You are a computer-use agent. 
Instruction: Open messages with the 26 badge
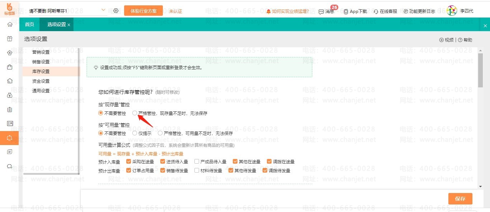pos(326,11)
